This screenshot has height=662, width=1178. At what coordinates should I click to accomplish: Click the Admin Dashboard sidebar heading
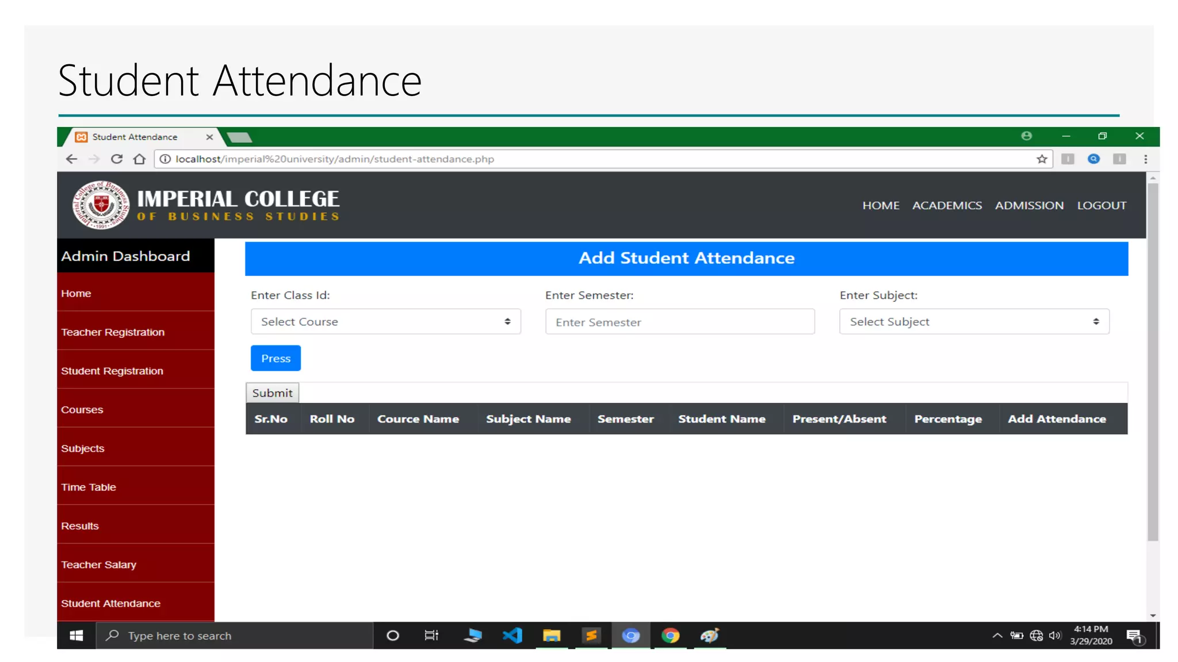tap(125, 256)
